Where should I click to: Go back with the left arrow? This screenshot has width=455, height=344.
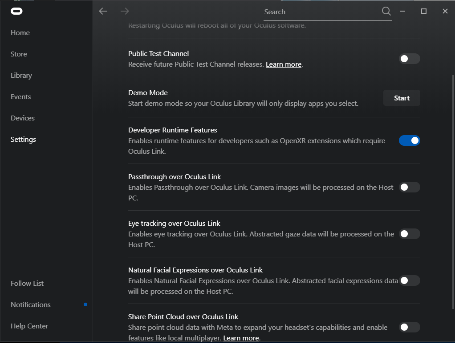(x=103, y=11)
